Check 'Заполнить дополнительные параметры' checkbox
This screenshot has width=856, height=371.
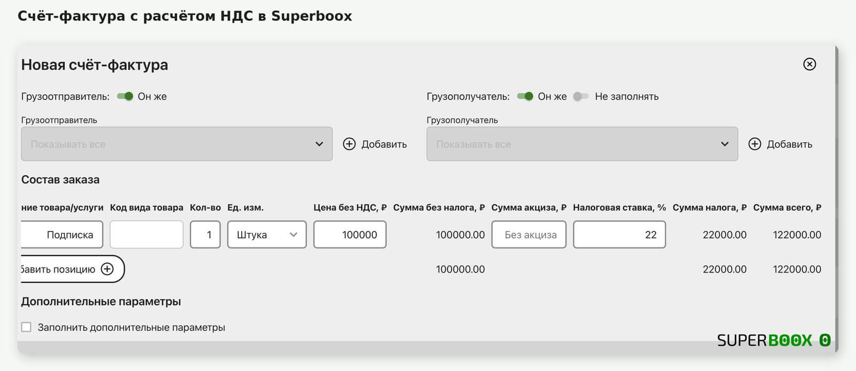[x=26, y=327]
